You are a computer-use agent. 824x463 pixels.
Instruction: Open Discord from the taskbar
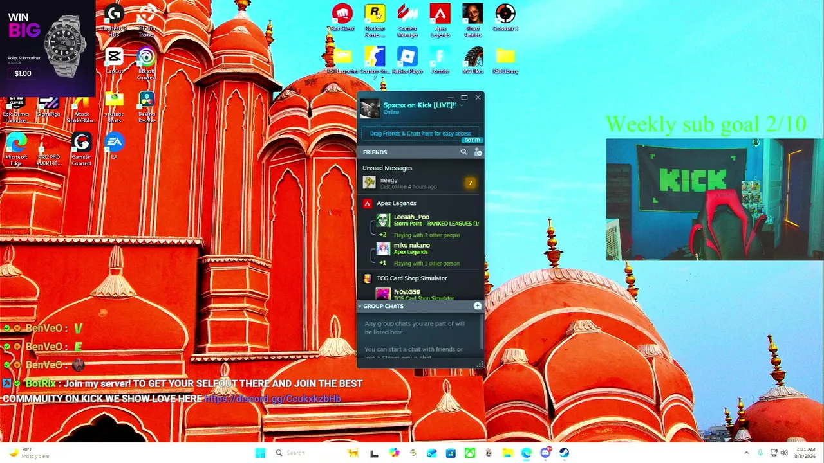tap(546, 453)
